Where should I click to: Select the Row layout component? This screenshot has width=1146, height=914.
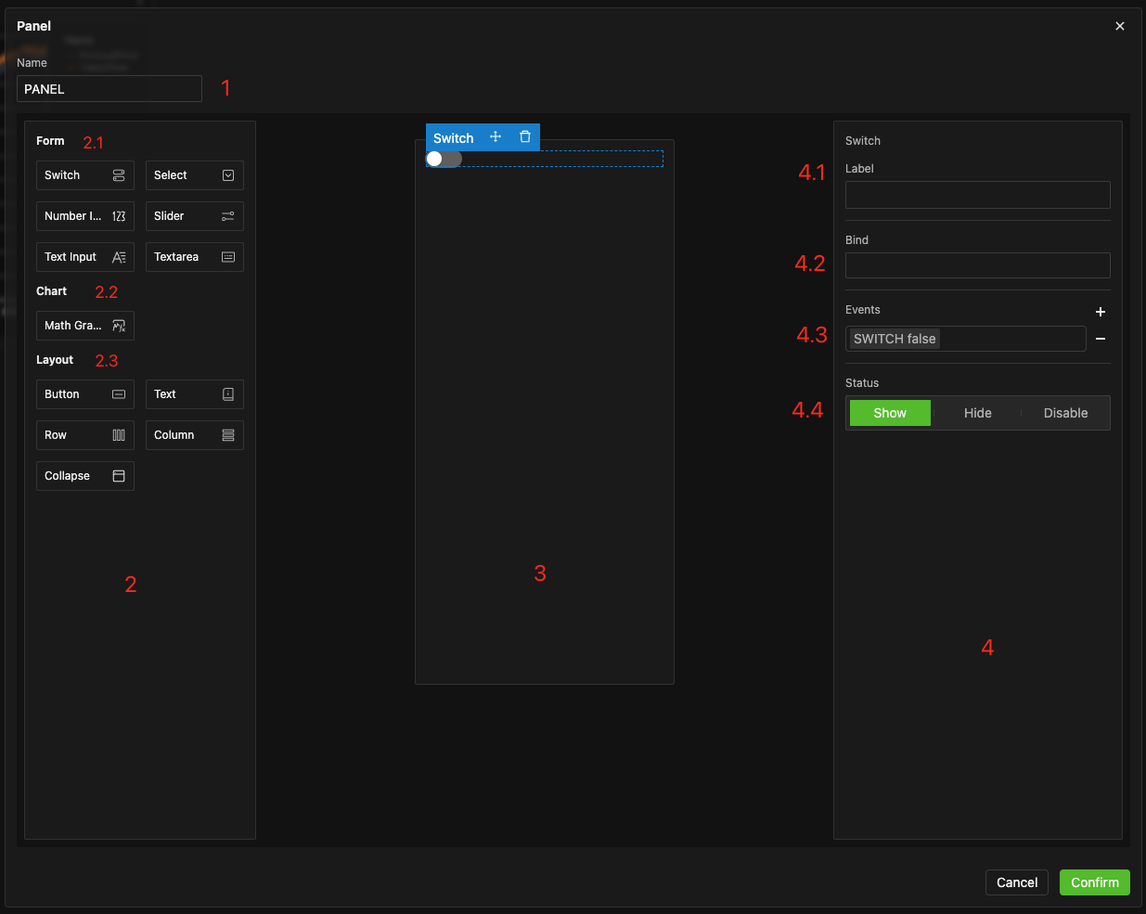(85, 435)
